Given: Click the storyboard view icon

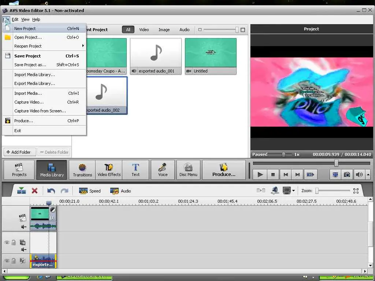Looking at the screenshot, I should (x=261, y=190).
